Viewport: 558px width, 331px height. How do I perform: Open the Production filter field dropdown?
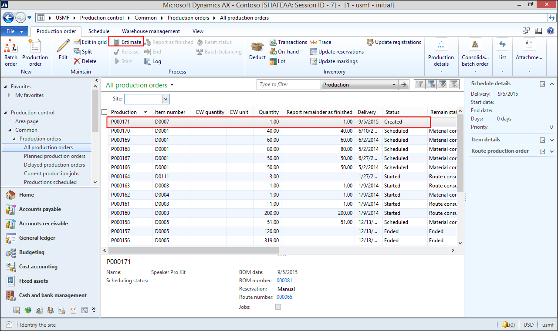tap(394, 85)
